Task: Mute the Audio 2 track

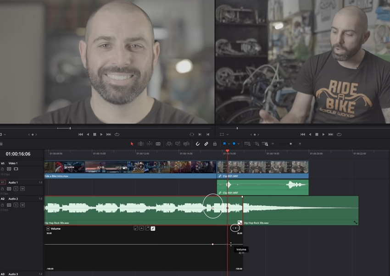Action: (x=22, y=205)
